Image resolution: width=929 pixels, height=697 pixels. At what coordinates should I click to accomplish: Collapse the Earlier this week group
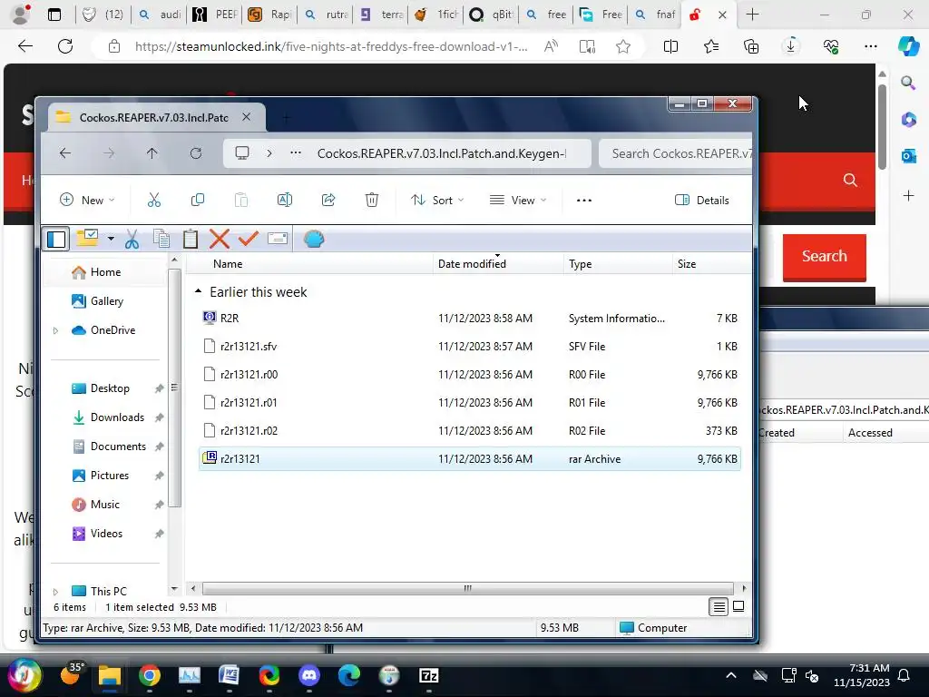tap(199, 291)
